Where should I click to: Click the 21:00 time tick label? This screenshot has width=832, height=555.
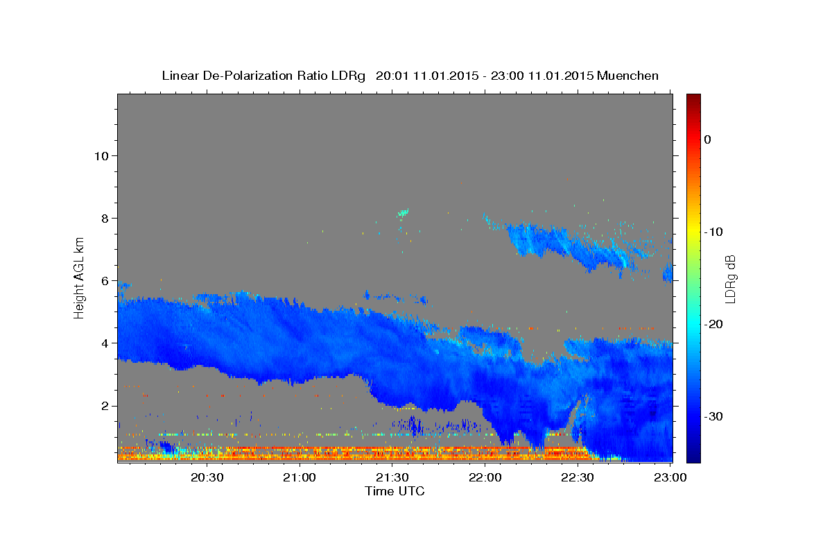click(300, 477)
